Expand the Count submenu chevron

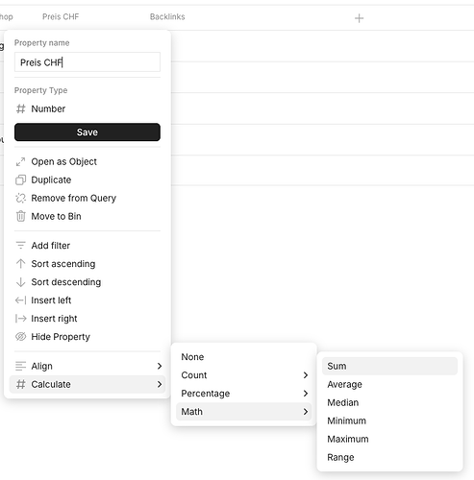(x=306, y=375)
